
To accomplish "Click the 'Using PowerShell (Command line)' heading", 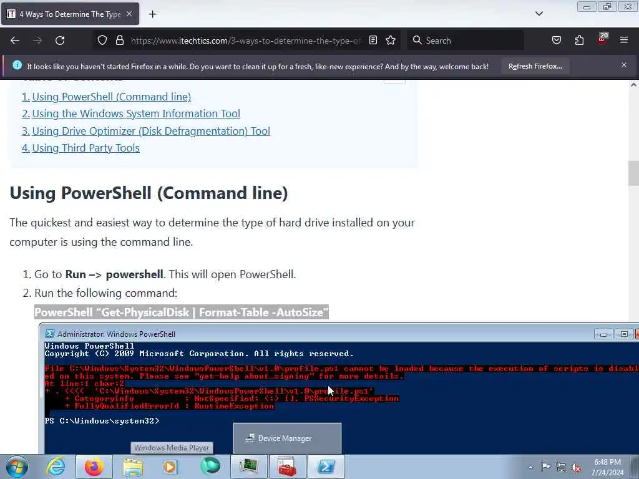I will pos(149,193).
